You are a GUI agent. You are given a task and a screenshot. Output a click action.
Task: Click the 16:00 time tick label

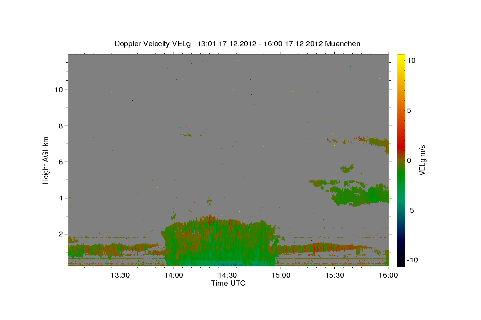tap(388, 275)
